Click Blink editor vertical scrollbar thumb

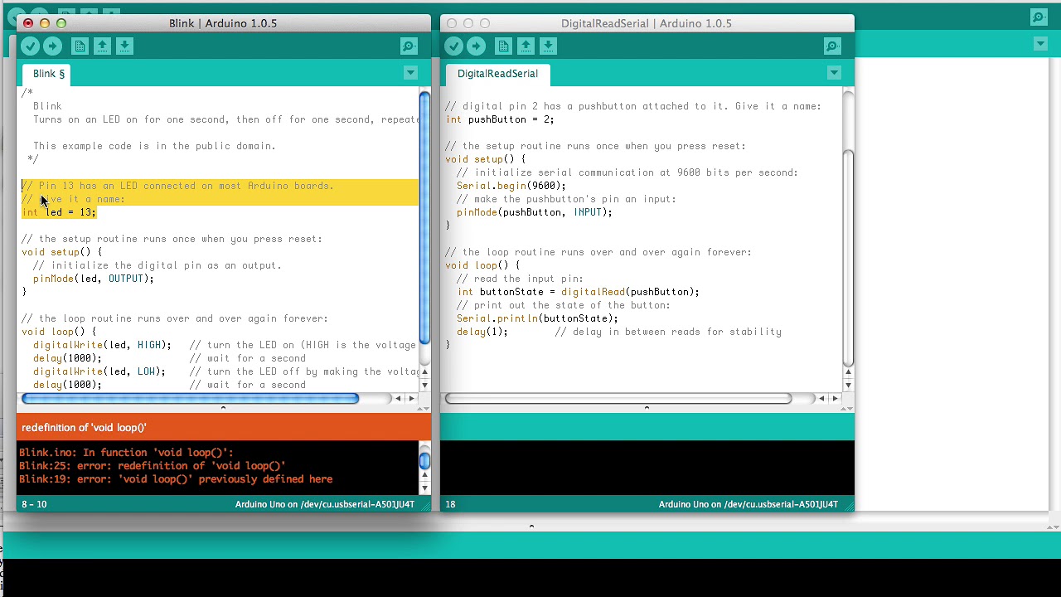click(424, 218)
